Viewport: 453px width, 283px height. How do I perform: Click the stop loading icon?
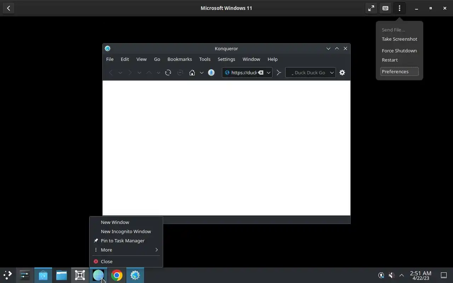(180, 73)
